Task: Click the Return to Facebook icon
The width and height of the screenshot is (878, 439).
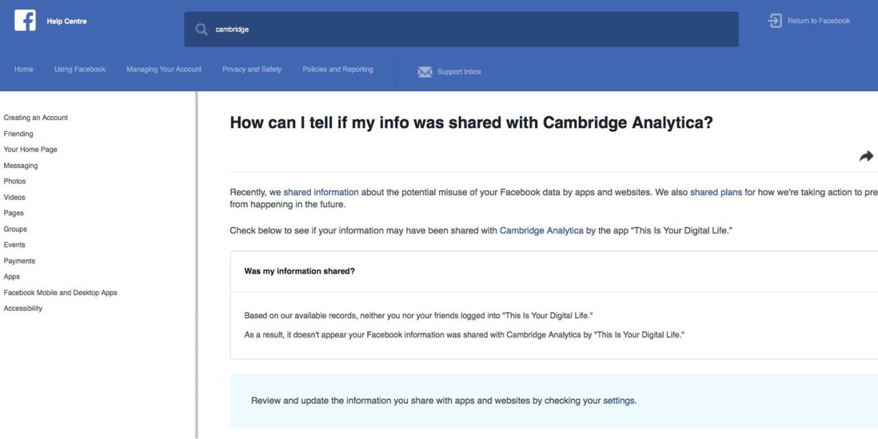Action: pos(774,21)
